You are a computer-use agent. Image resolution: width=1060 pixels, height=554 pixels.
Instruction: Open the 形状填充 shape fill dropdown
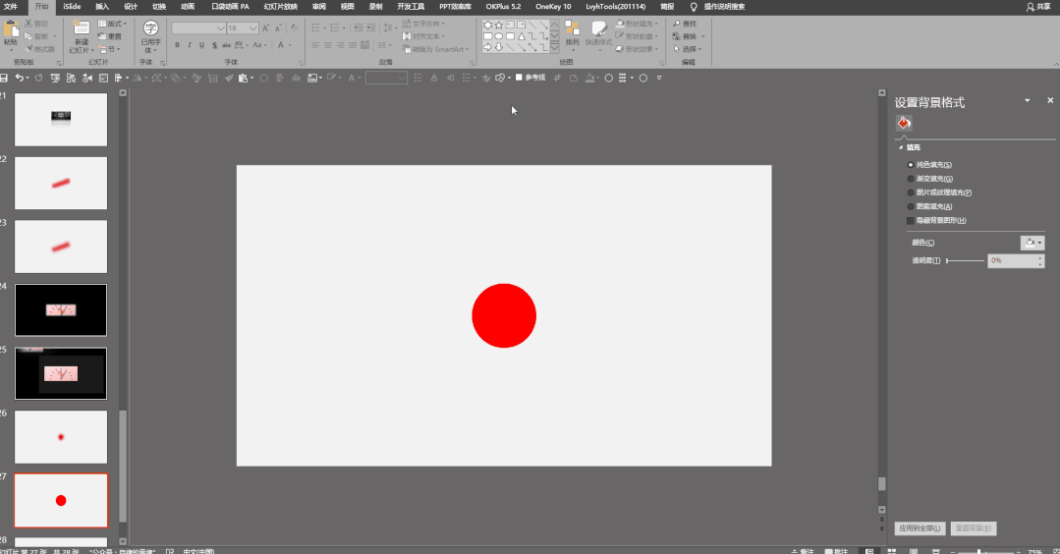(x=637, y=24)
